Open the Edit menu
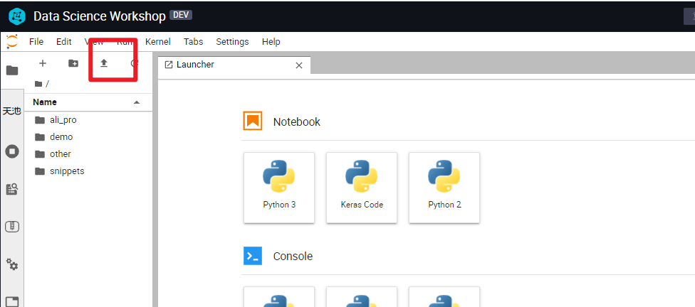This screenshot has height=307, width=695. [x=64, y=42]
